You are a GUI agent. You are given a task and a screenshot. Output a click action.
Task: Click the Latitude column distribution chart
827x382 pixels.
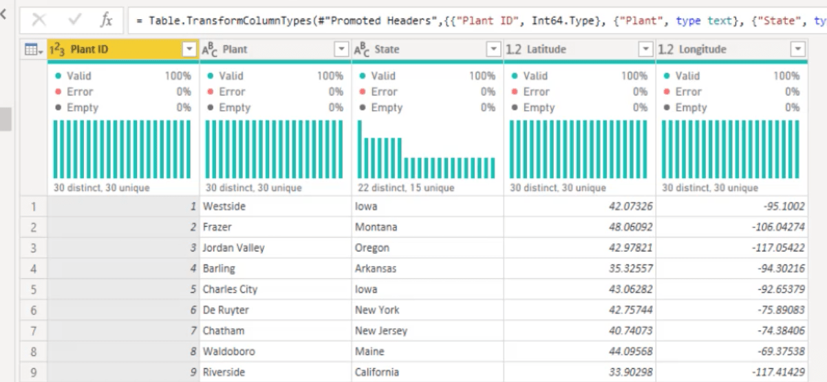(x=579, y=149)
